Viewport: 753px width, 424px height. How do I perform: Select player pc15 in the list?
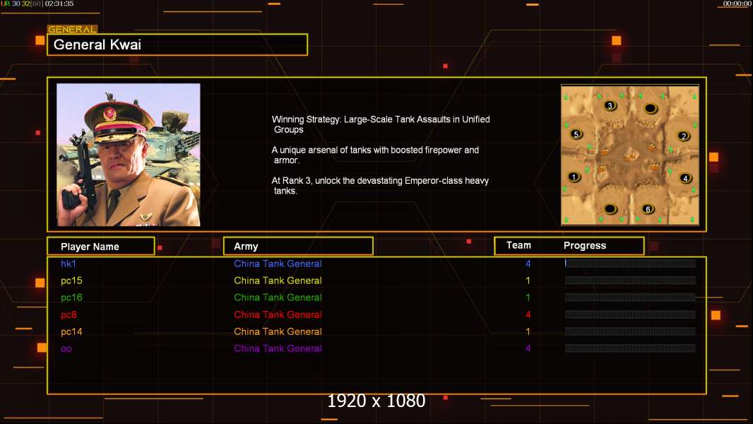[71, 281]
